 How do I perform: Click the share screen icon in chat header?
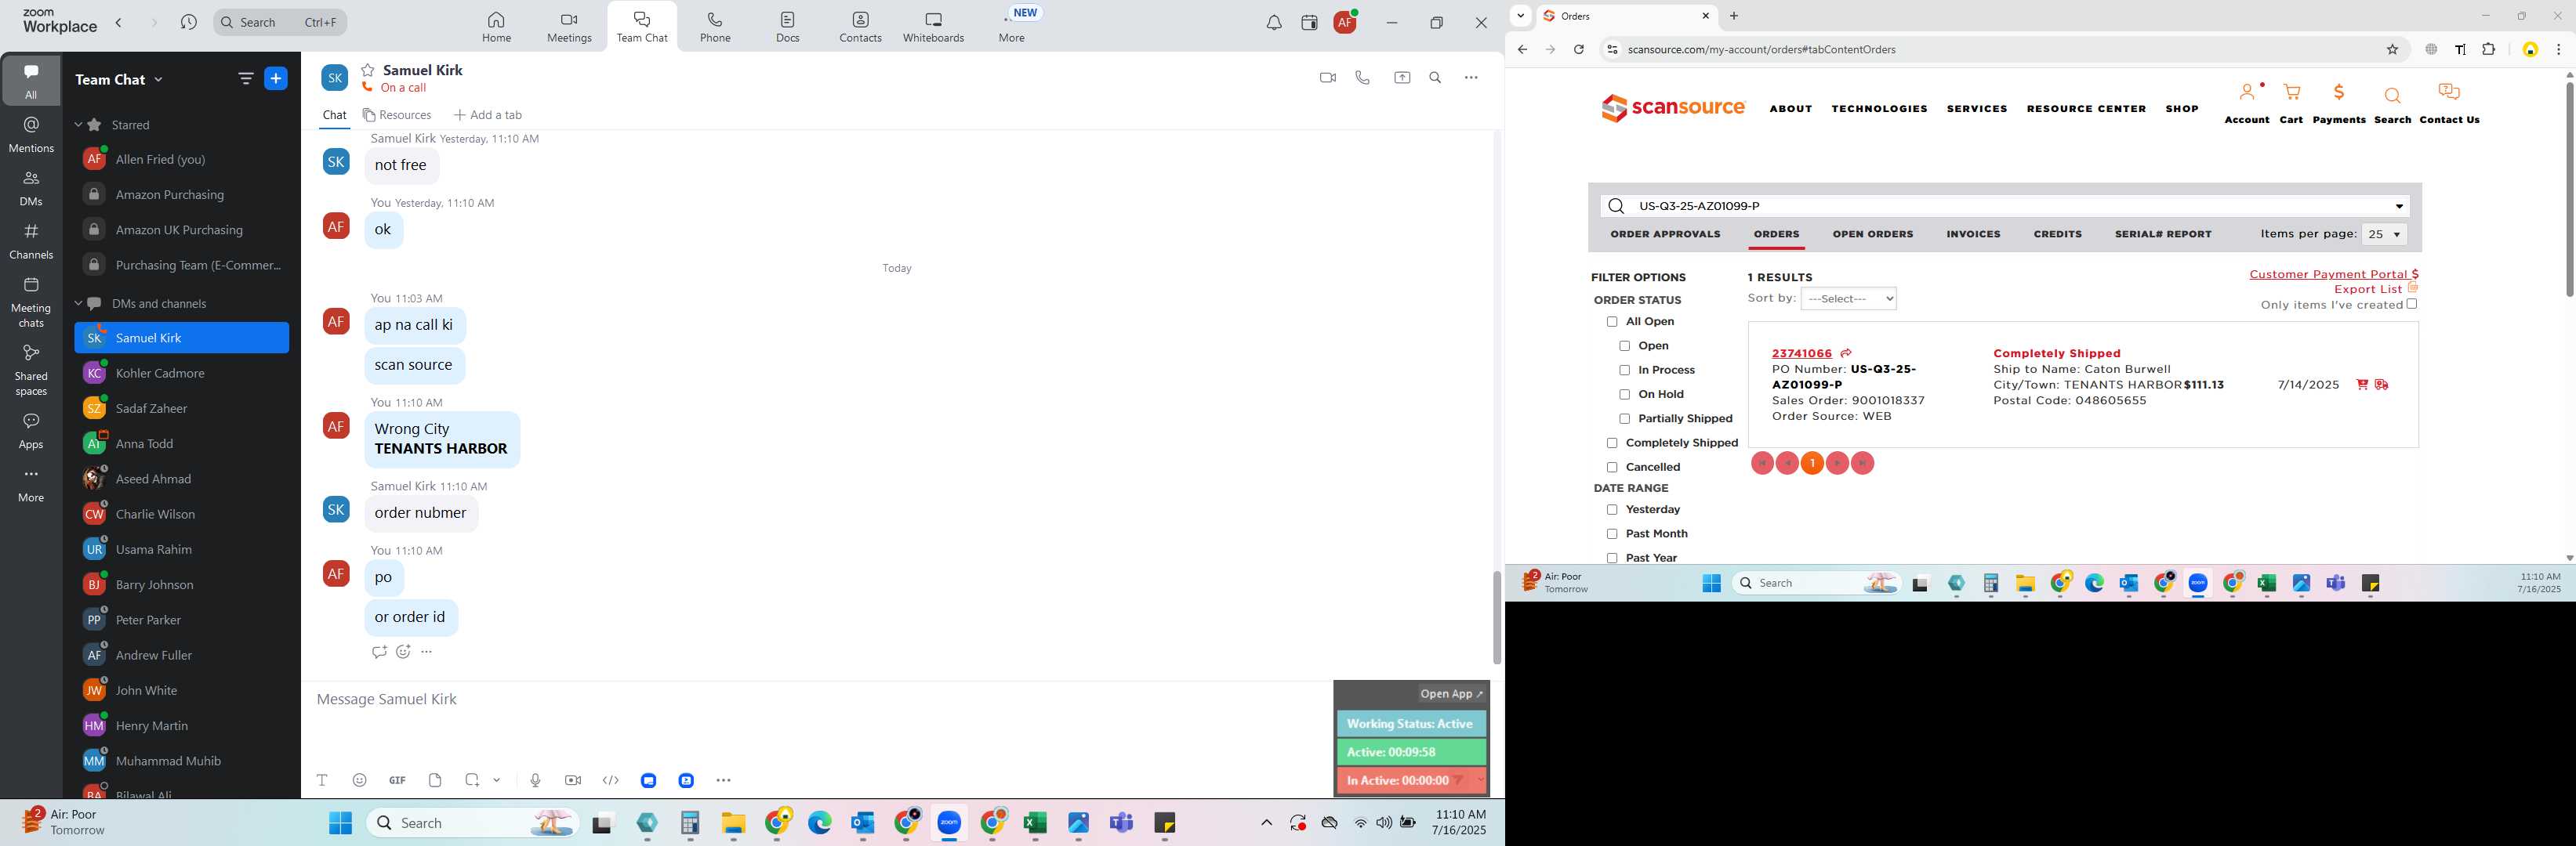coord(1402,78)
